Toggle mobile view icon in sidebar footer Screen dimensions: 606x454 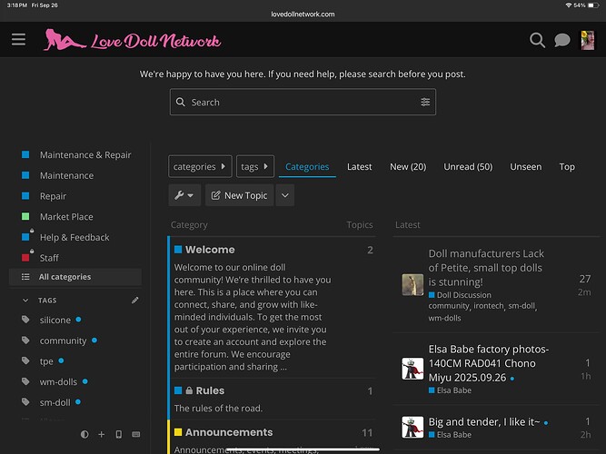tap(118, 435)
